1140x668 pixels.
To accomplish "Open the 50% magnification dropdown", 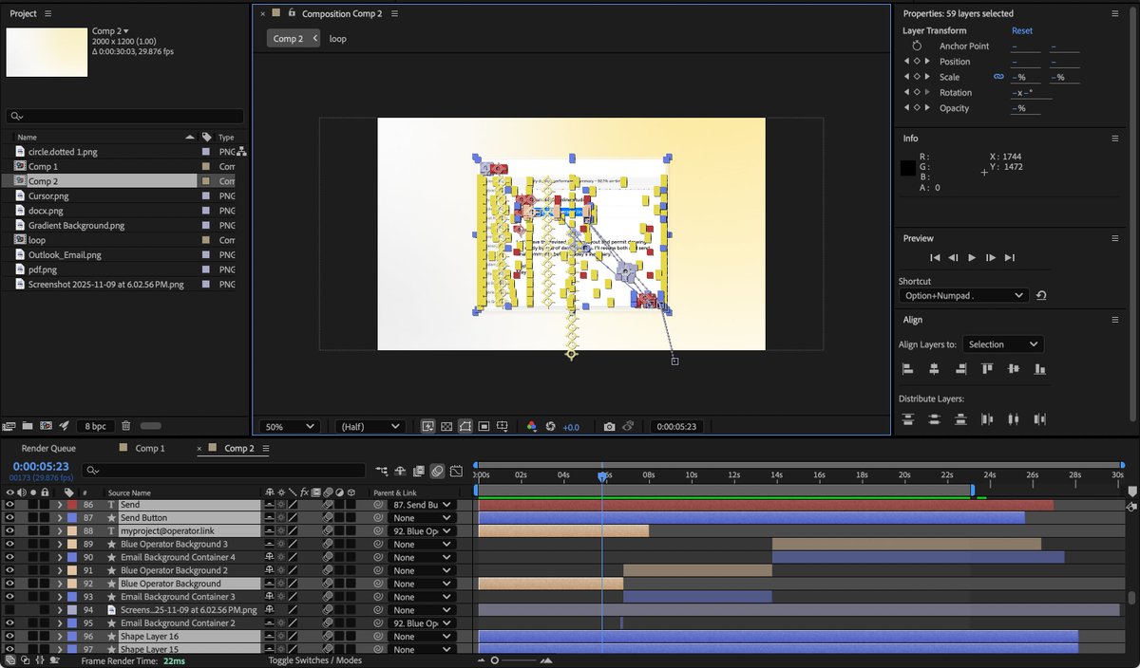I will coord(291,427).
